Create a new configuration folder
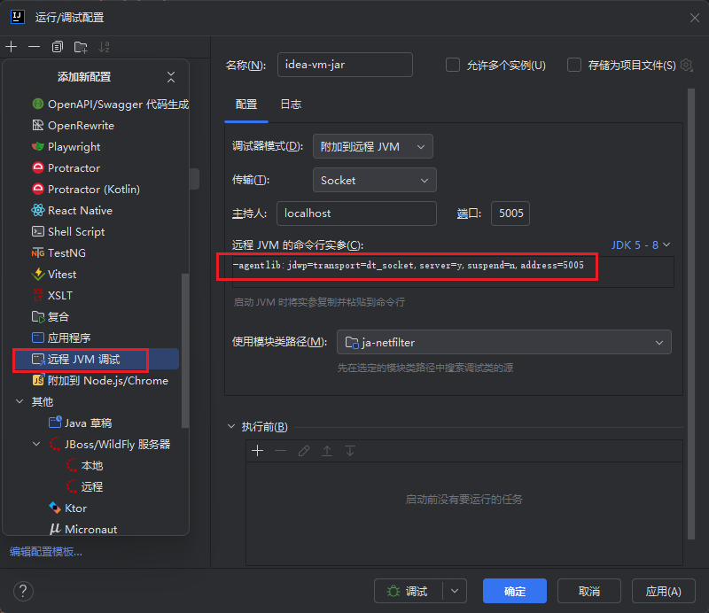 [79, 46]
